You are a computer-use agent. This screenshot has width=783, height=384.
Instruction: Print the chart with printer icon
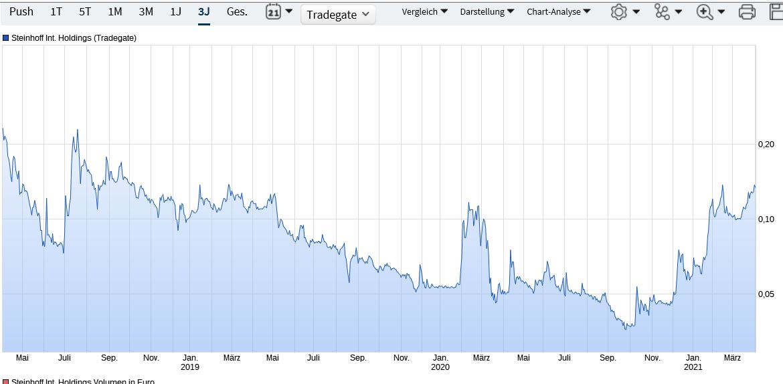point(747,12)
